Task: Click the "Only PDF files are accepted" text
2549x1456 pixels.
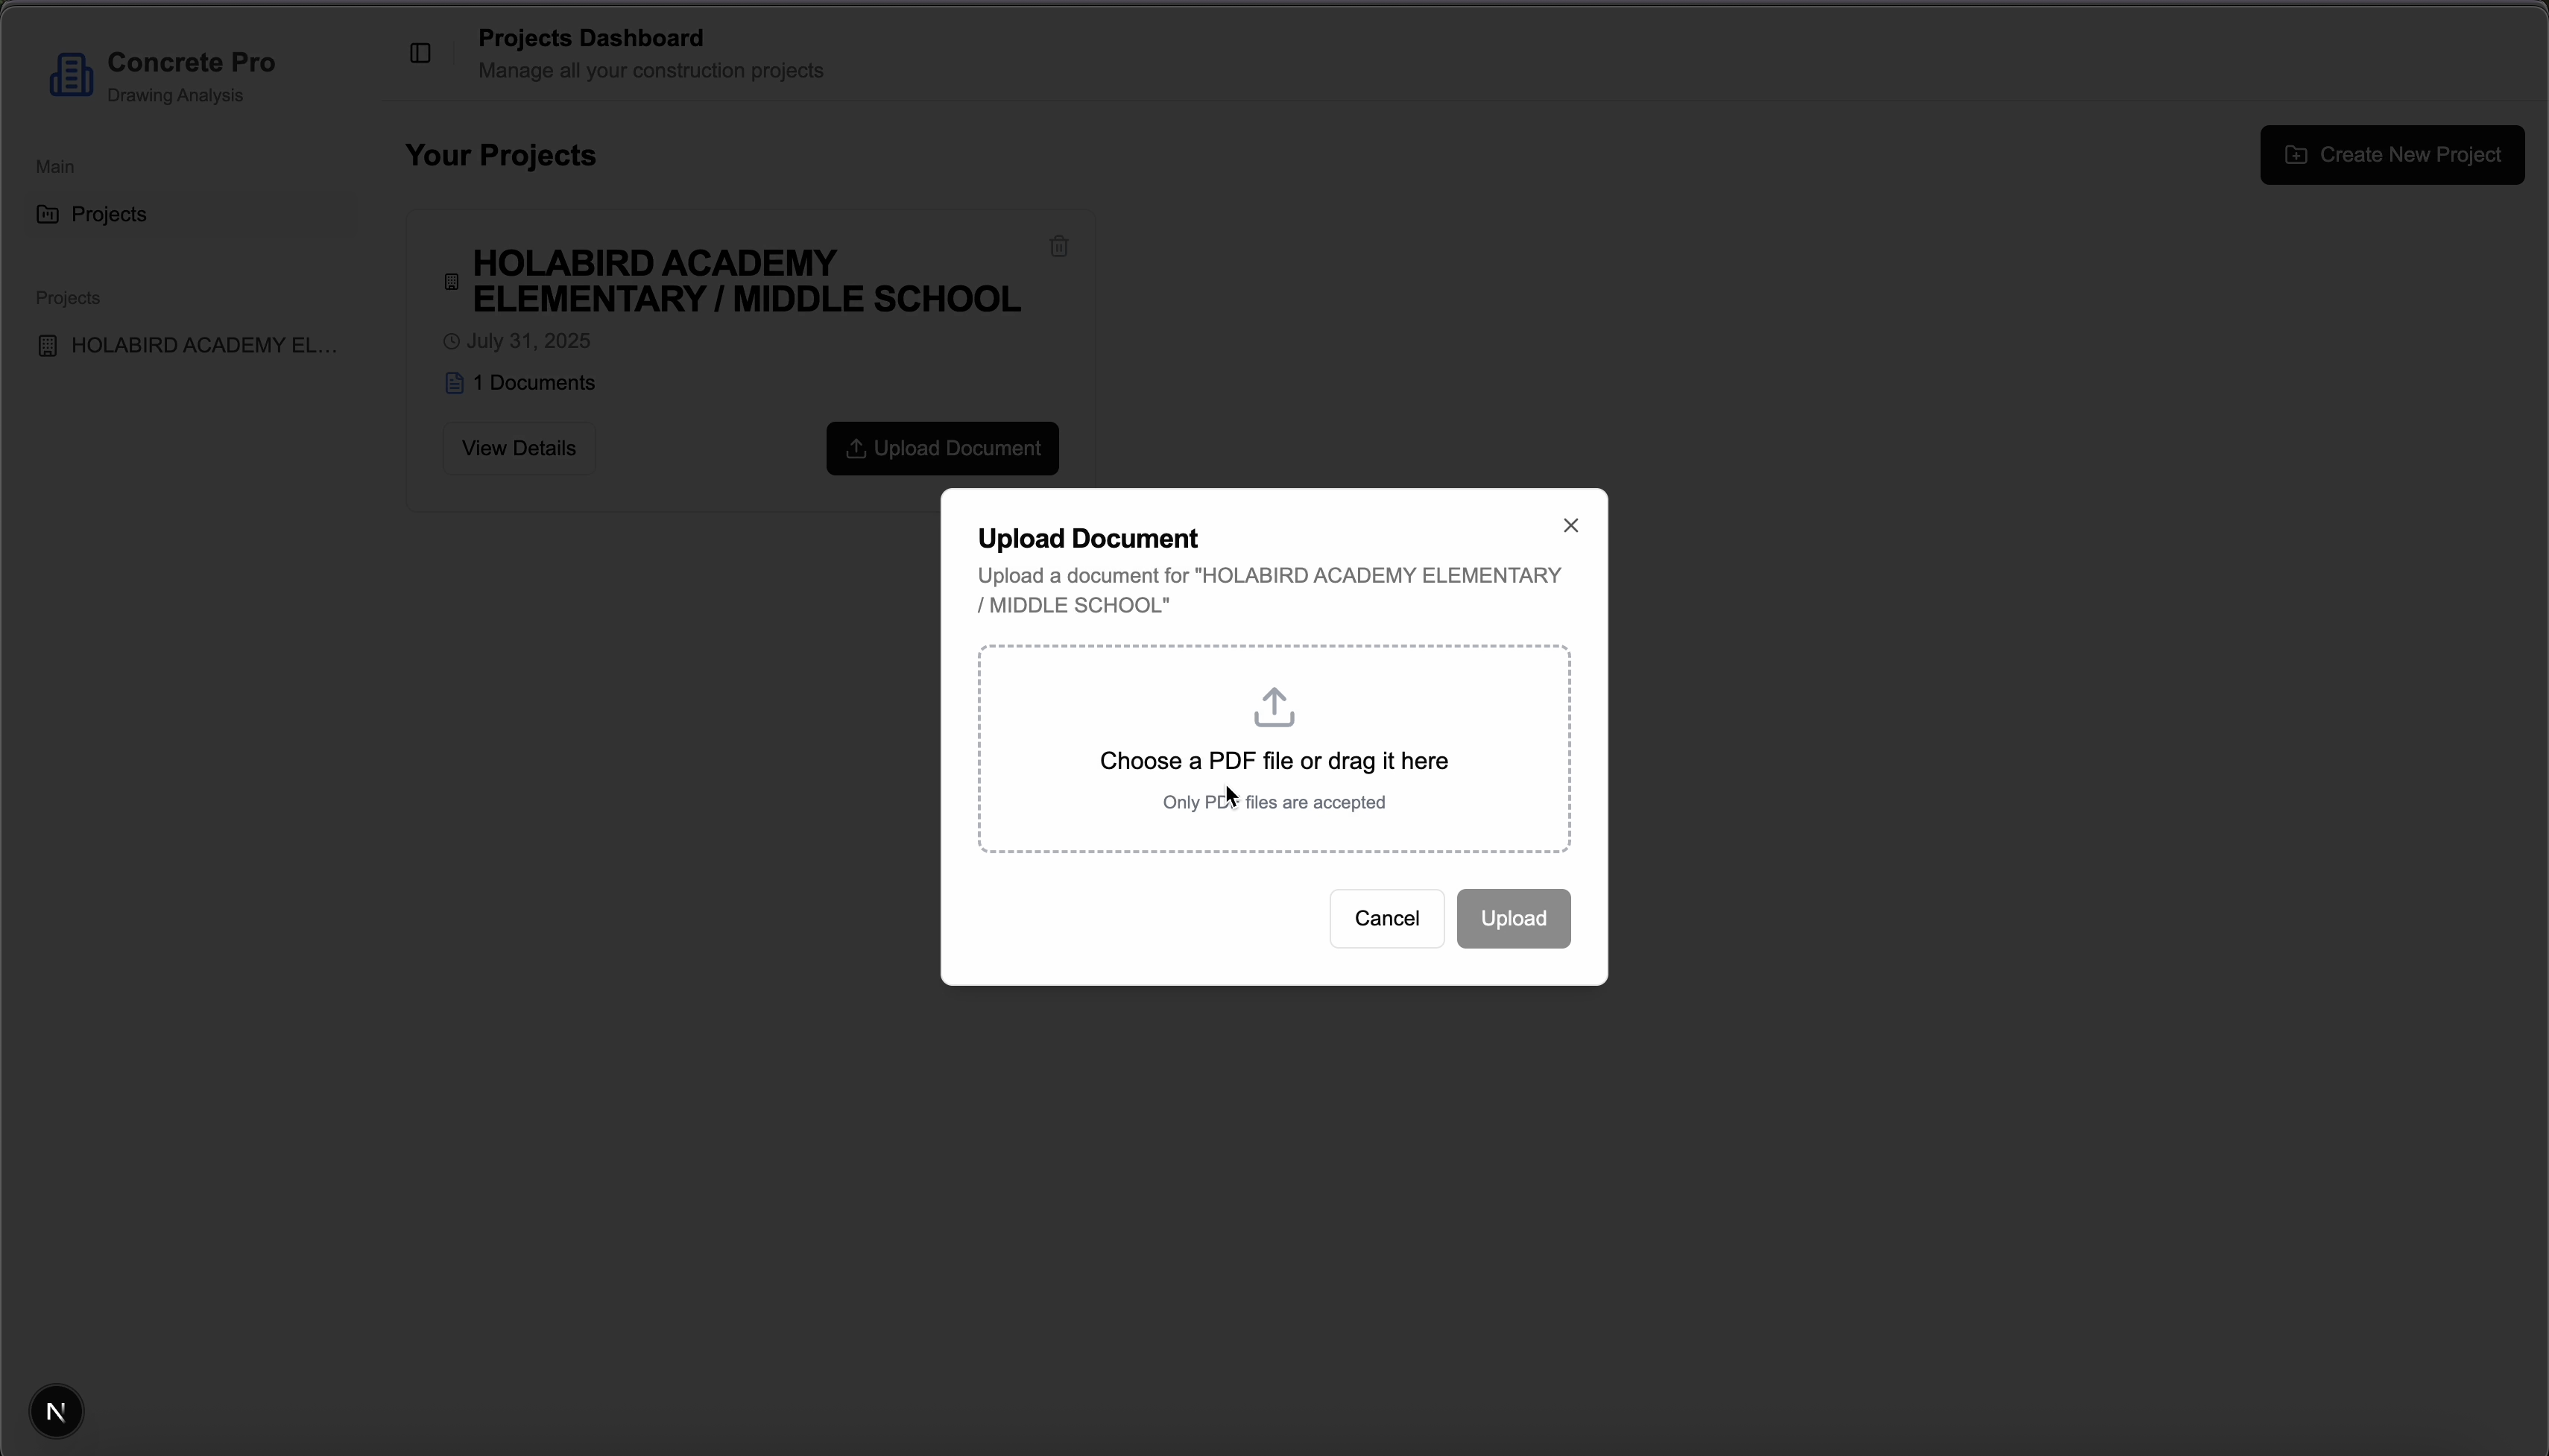Action: coord(1273,802)
